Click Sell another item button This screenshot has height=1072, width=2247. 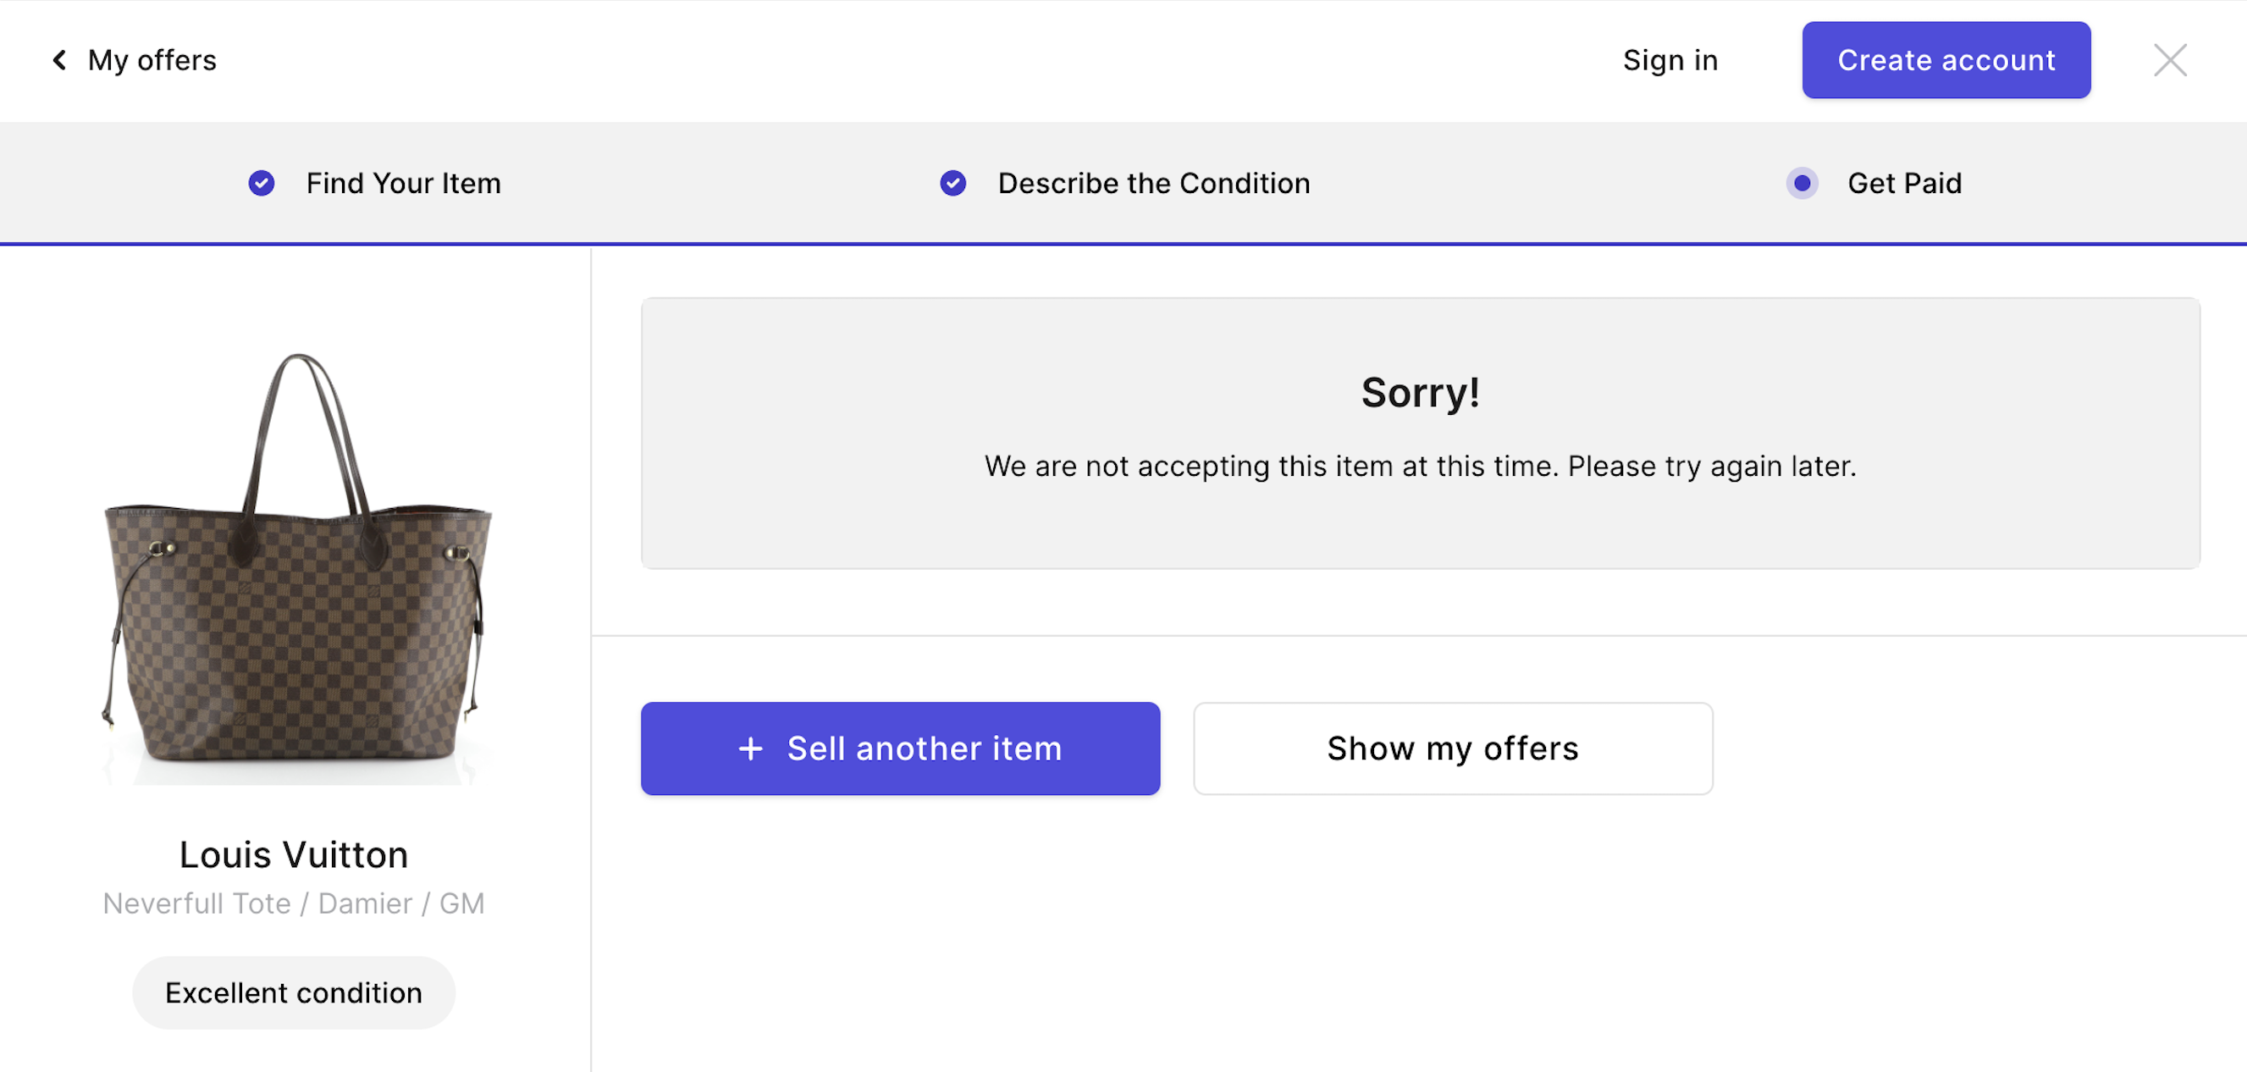(x=899, y=749)
